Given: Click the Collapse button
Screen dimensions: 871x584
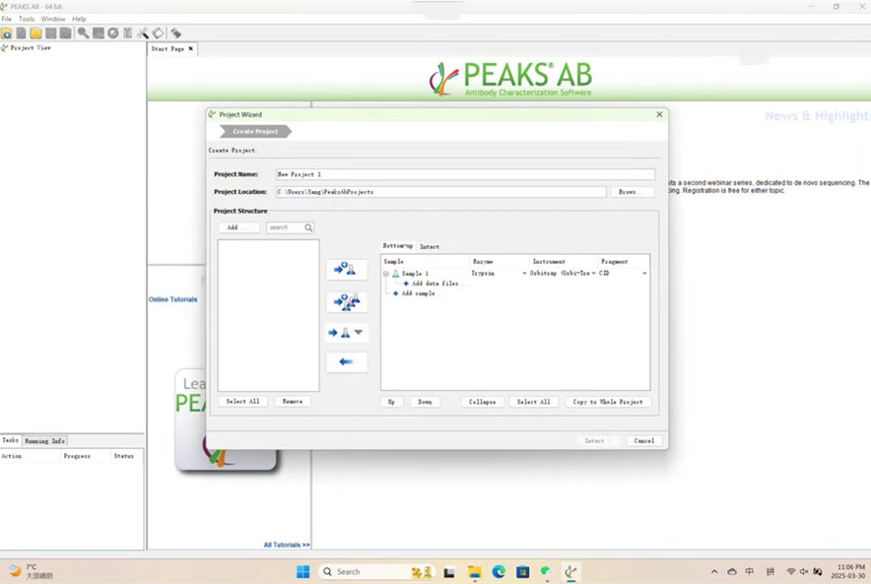Looking at the screenshot, I should [x=482, y=402].
